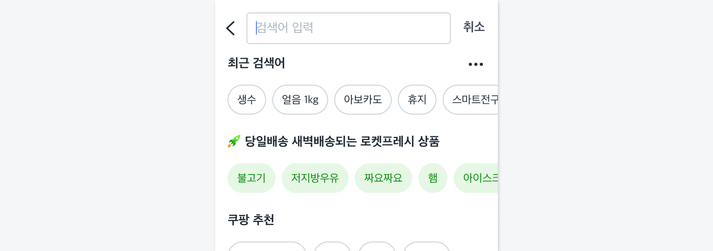Image resolution: width=713 pixels, height=251 pixels.
Task: Click the 쿠팡 추천 section title
Action: (251, 220)
